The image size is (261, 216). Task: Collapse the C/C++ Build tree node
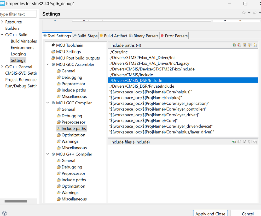[x=2, y=35]
